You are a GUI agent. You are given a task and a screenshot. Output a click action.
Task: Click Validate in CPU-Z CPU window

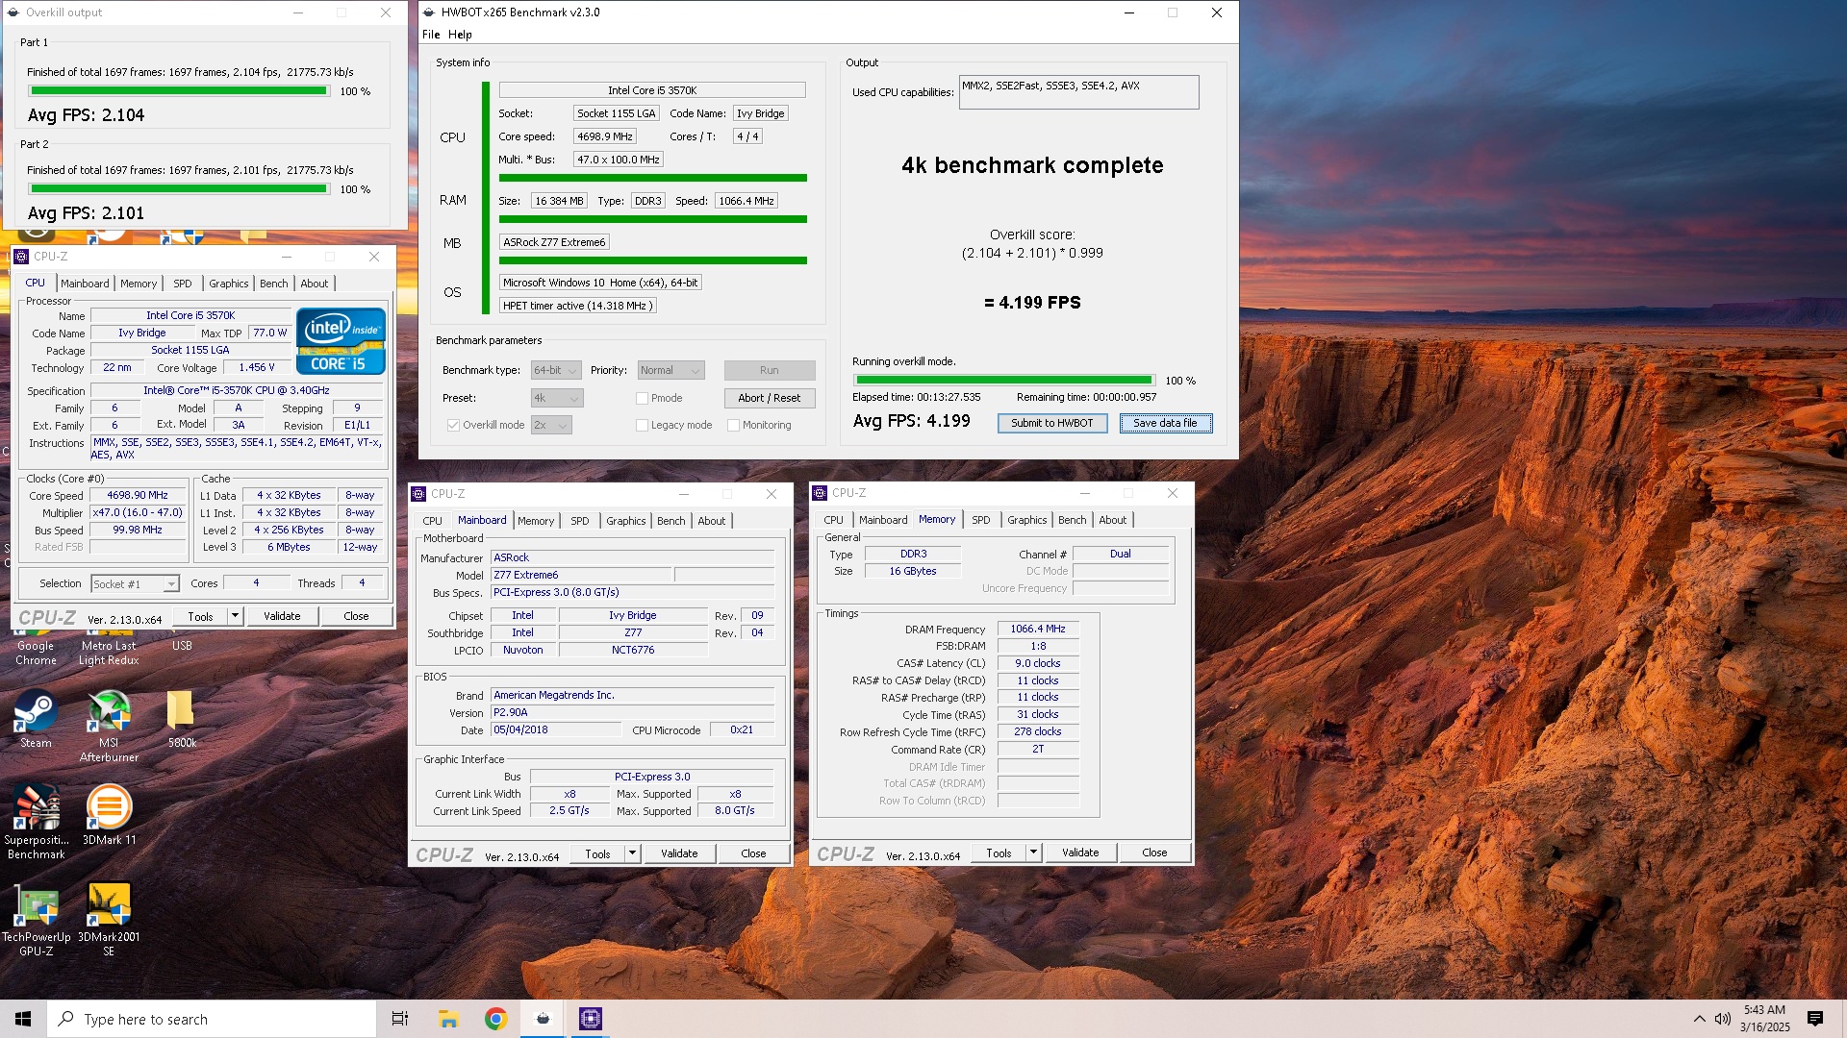click(282, 616)
